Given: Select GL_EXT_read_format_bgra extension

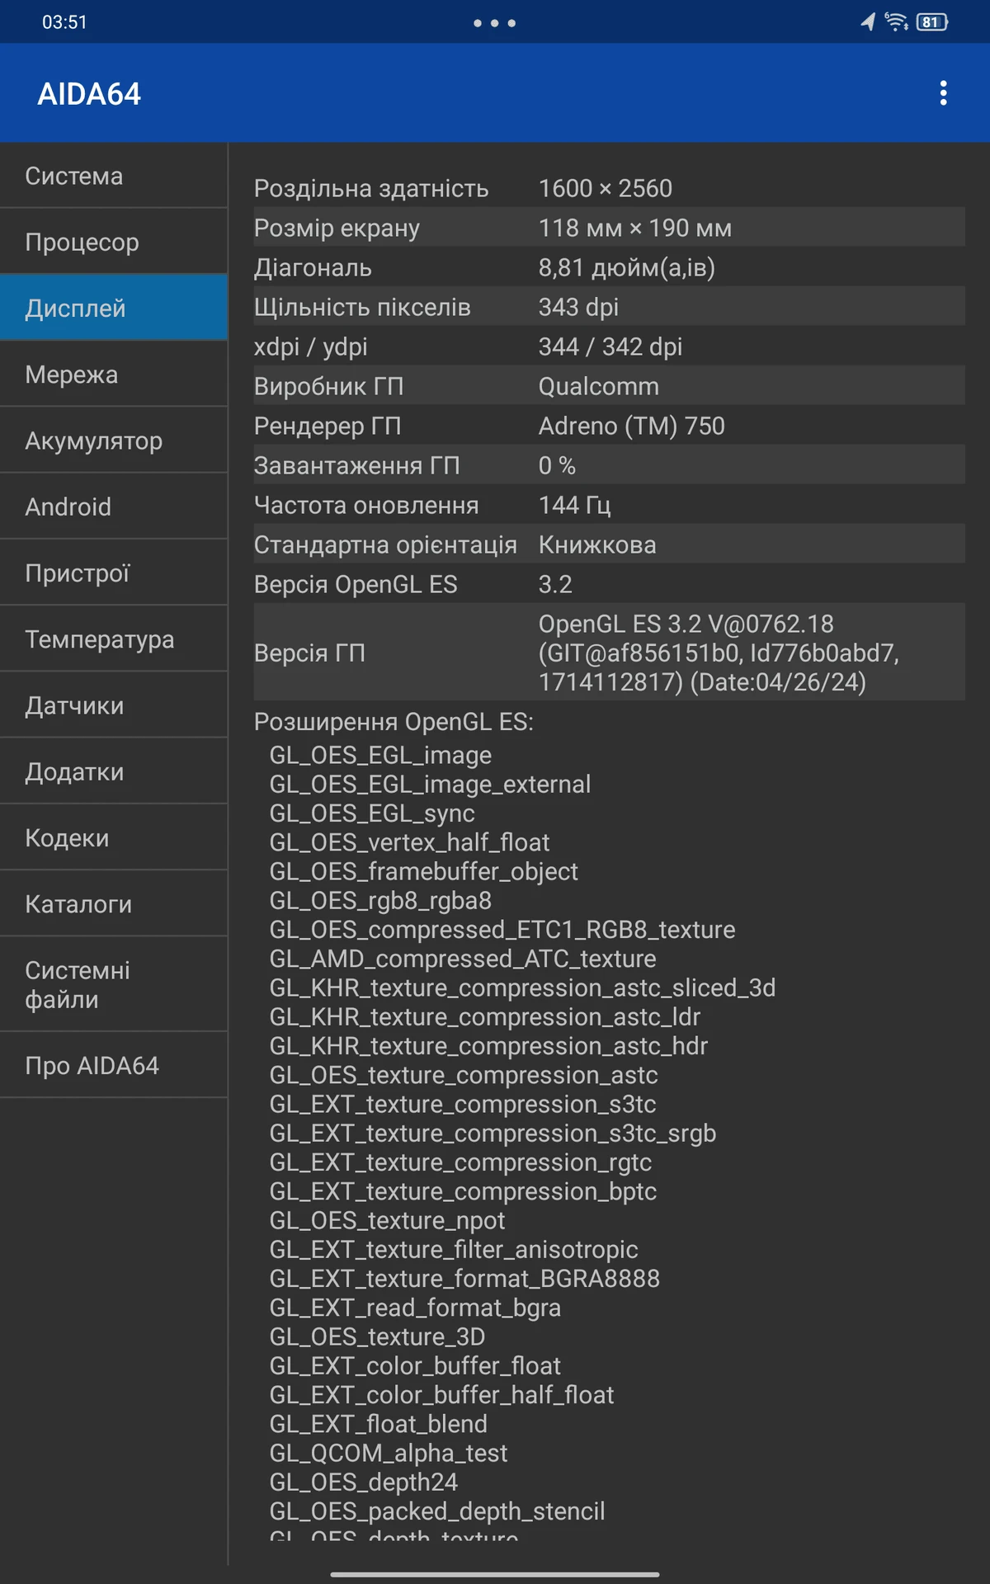Looking at the screenshot, I should [415, 1307].
